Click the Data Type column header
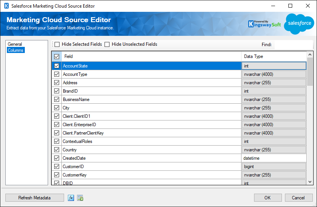Viewport: 317px width, 207px height. coord(274,56)
